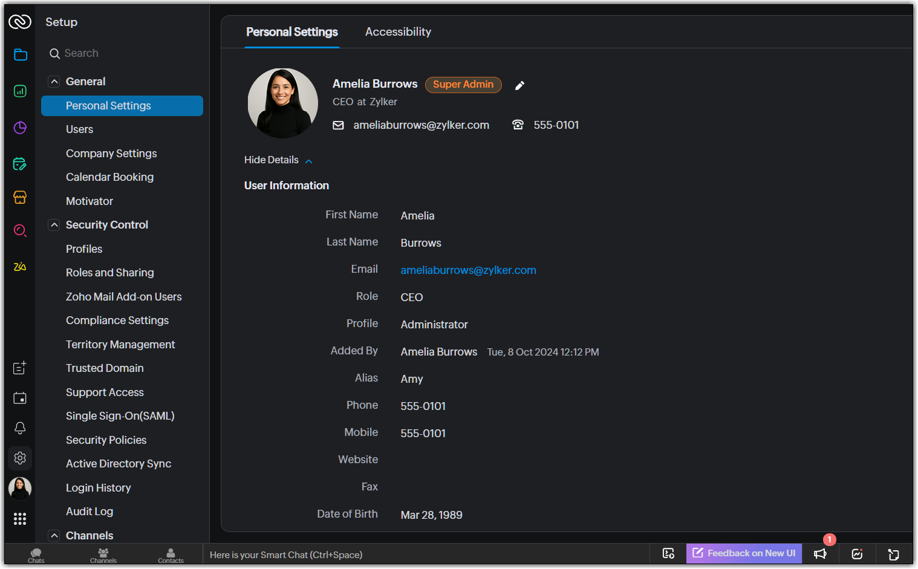The height and width of the screenshot is (569, 918).
Task: Collapse the Security Control section
Action: (54, 225)
